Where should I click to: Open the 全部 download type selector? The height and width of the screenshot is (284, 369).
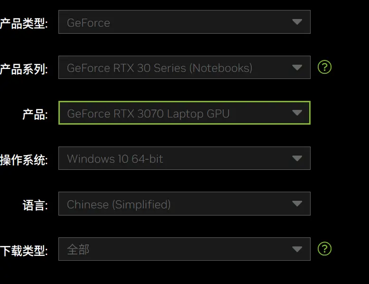[184, 249]
